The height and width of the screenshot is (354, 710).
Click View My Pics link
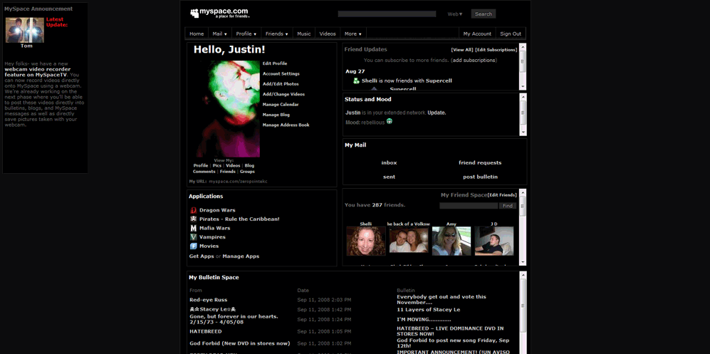(x=217, y=166)
